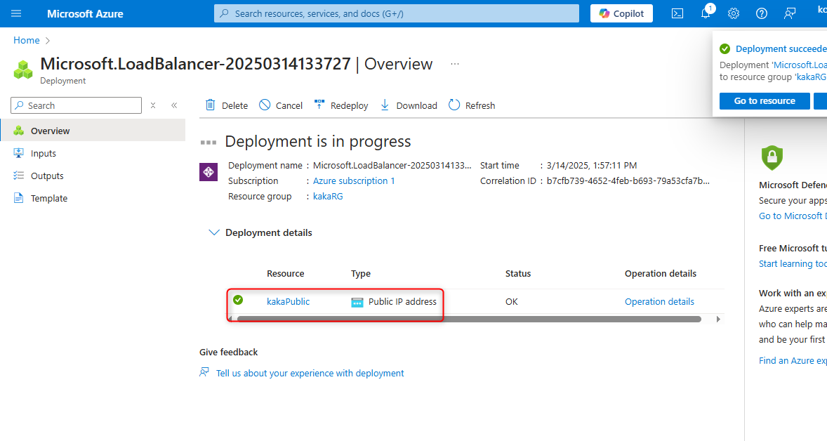This screenshot has width=827, height=441.
Task: Click the table scrollbar right arrow
Action: tap(717, 319)
